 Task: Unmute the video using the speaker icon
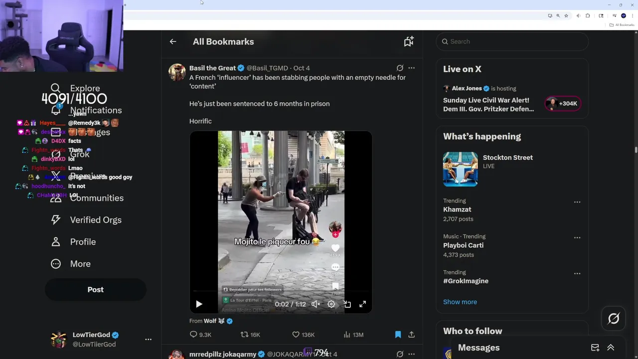[316, 304]
